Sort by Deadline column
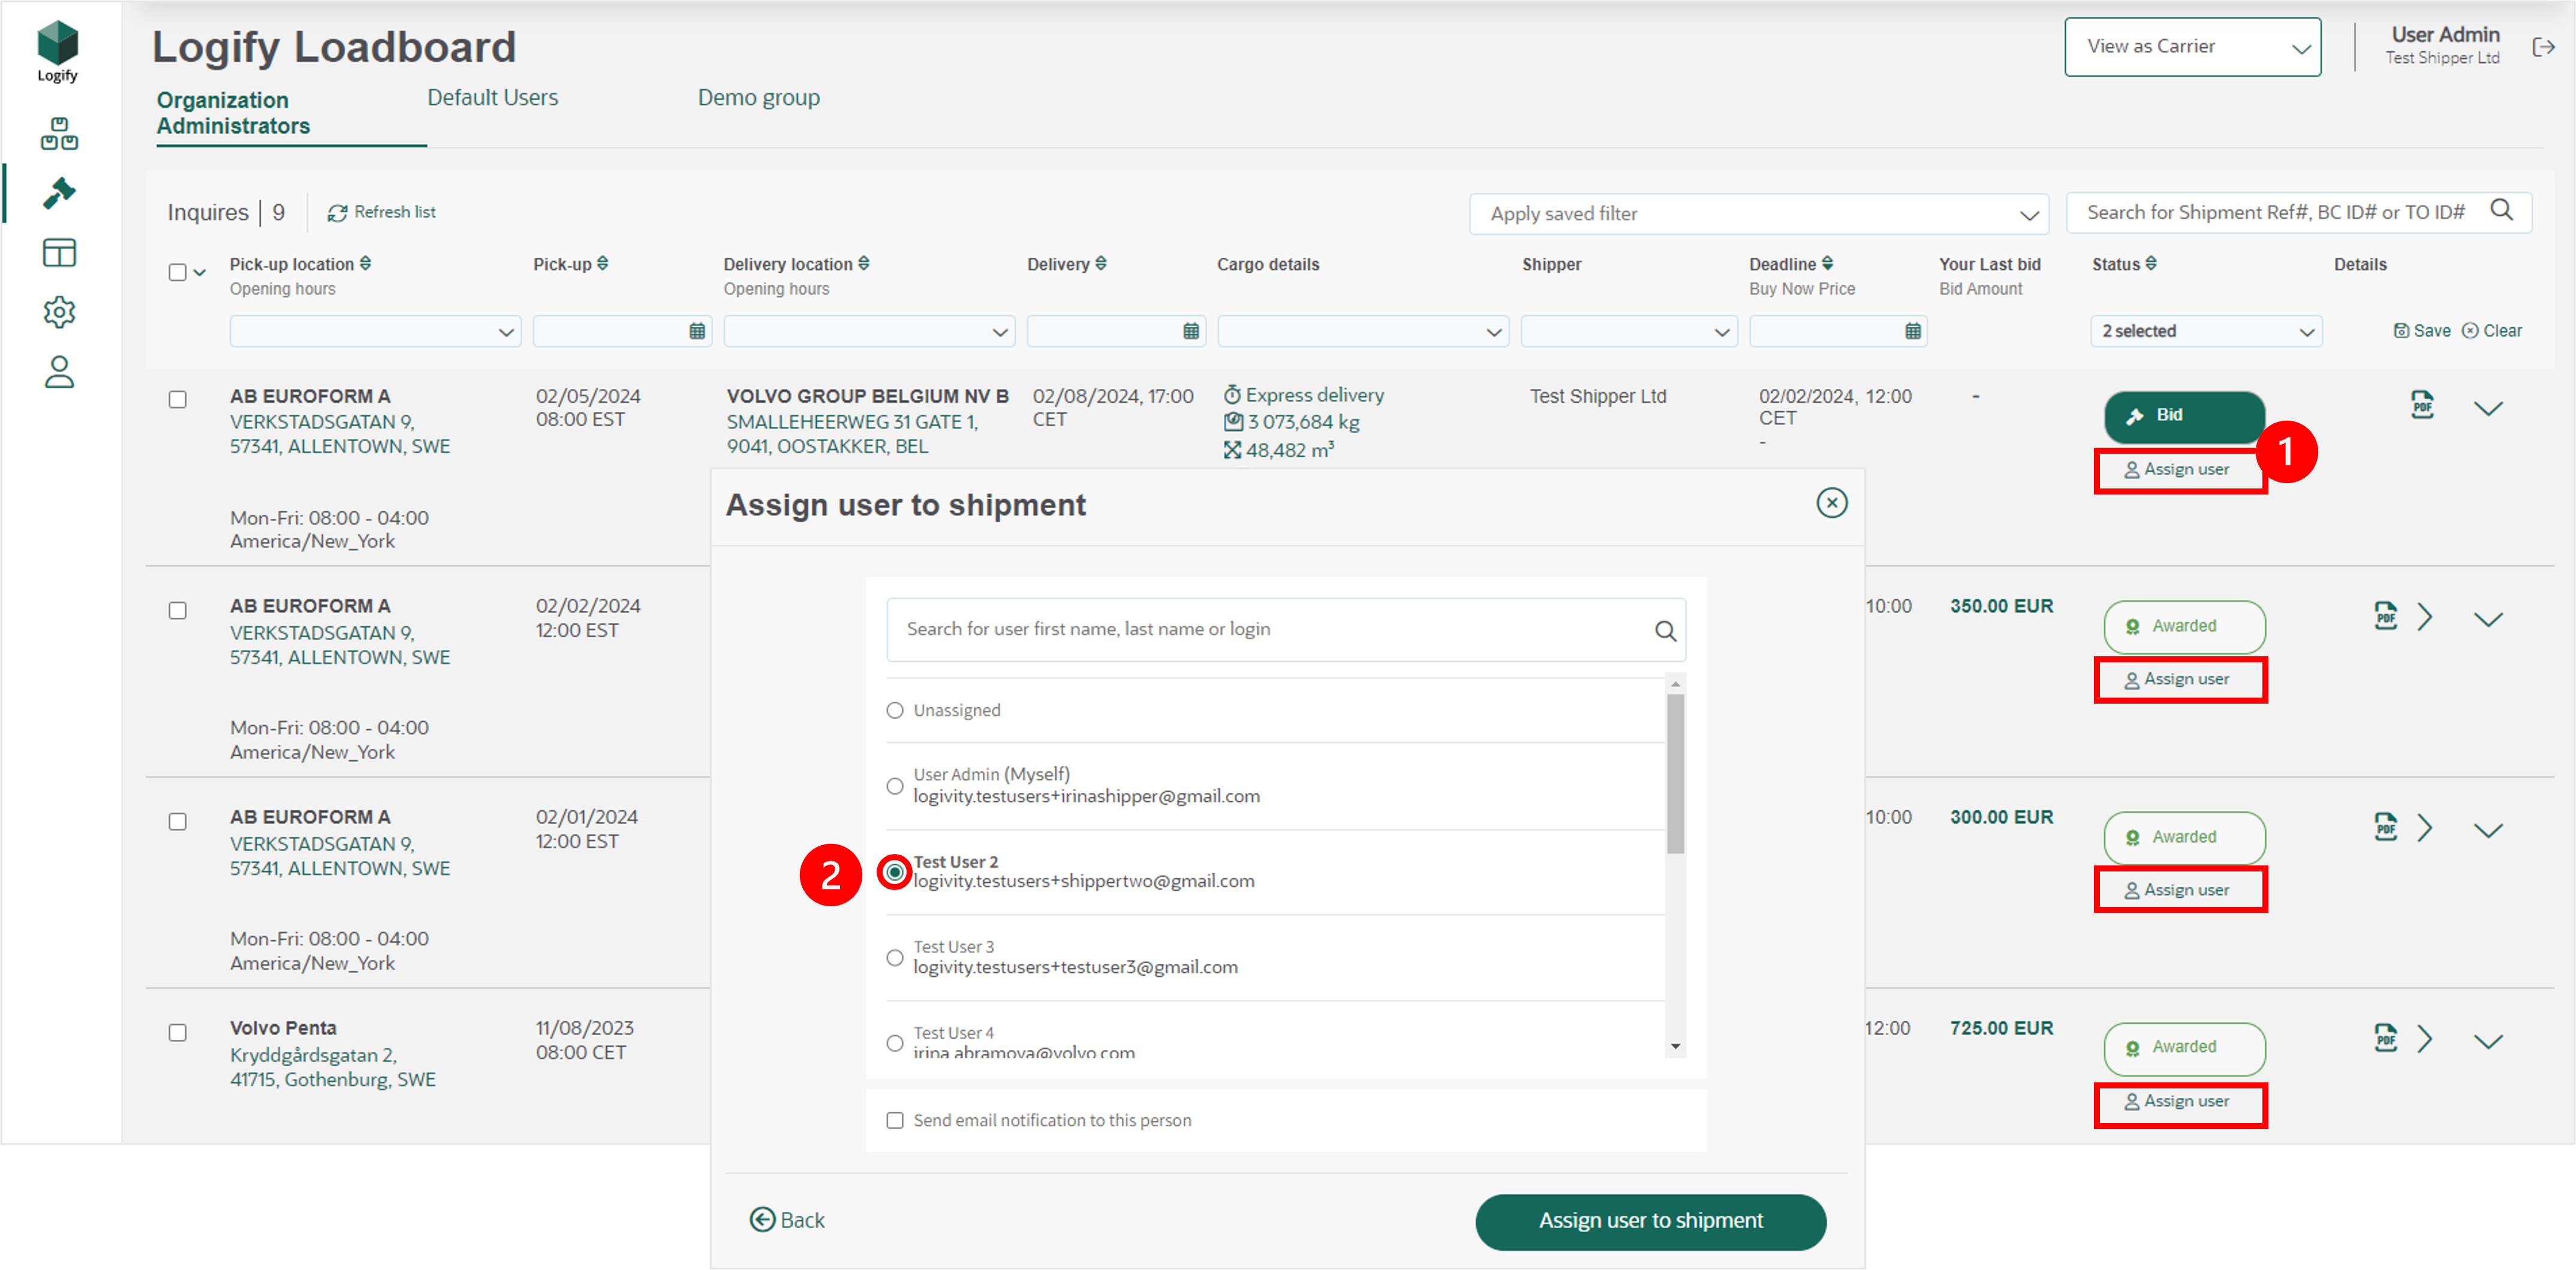 click(1828, 264)
